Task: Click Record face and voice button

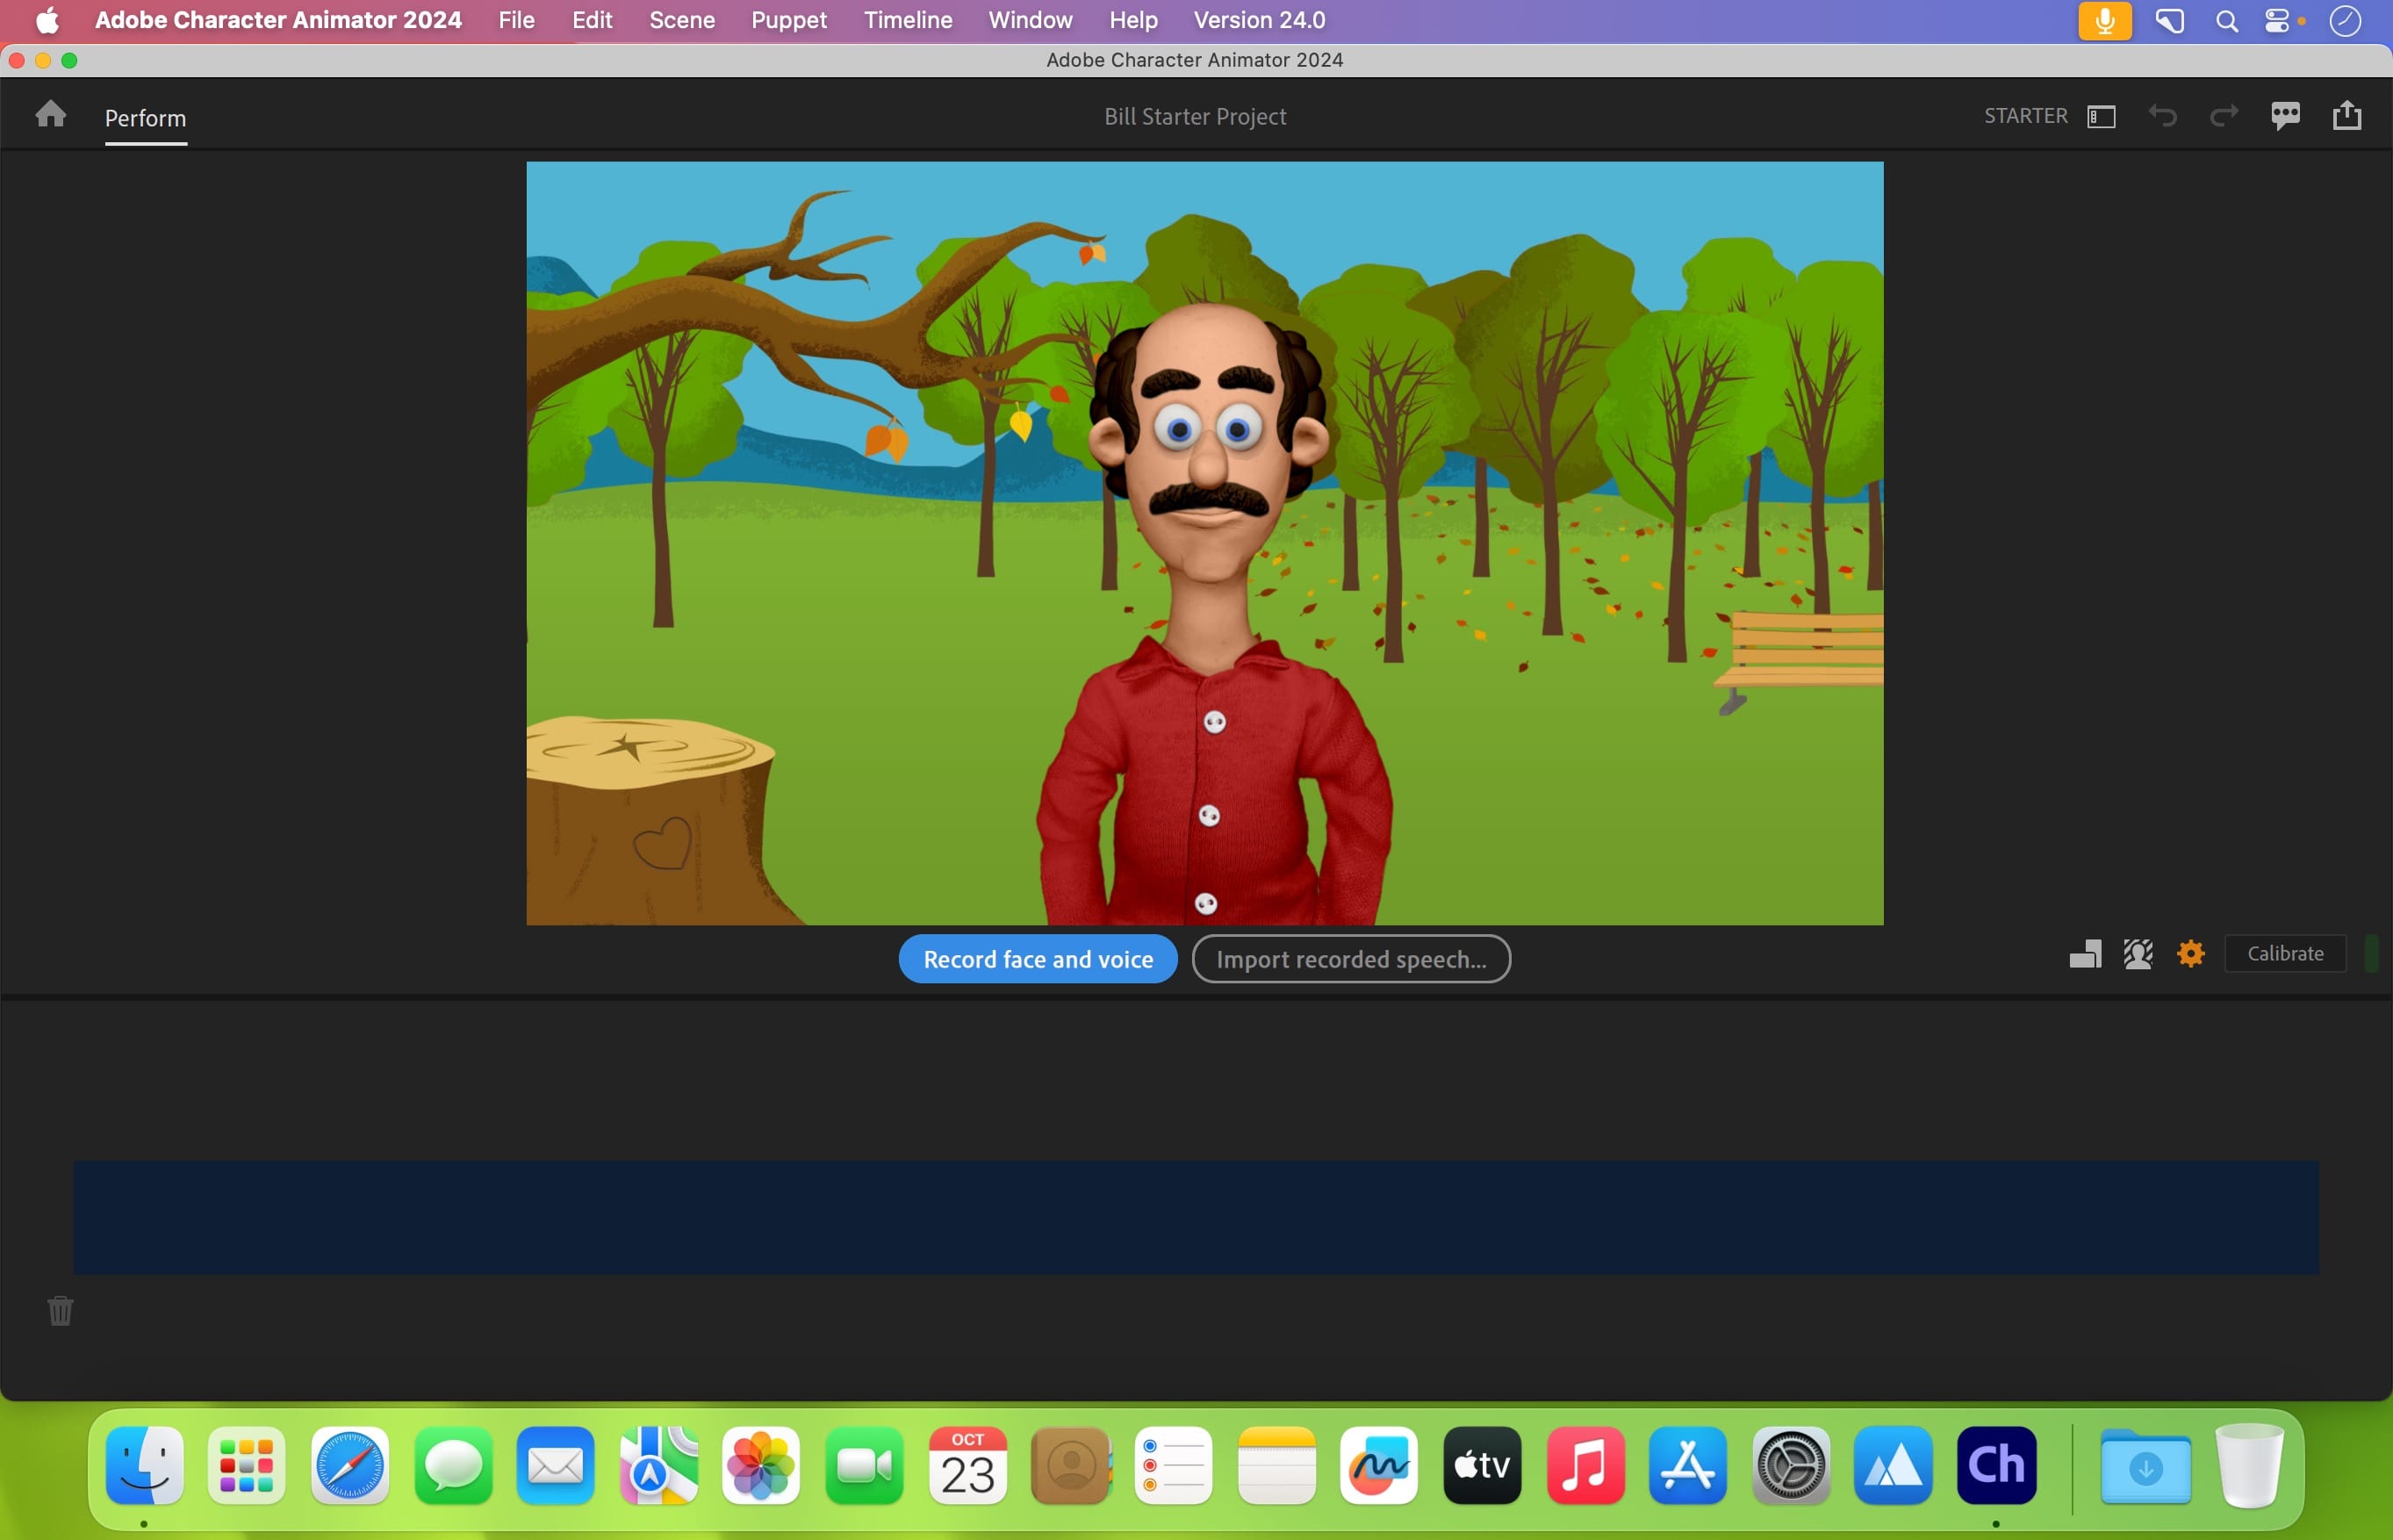Action: click(1038, 959)
